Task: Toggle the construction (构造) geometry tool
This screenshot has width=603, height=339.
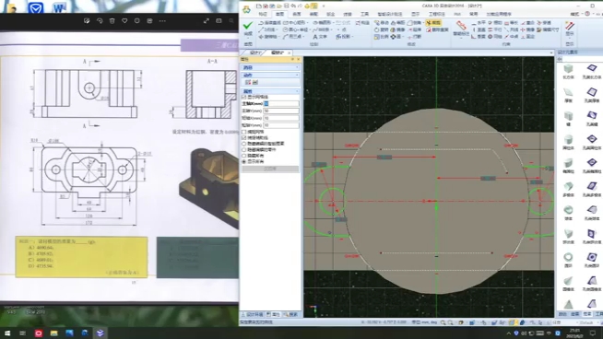Action: (362, 23)
